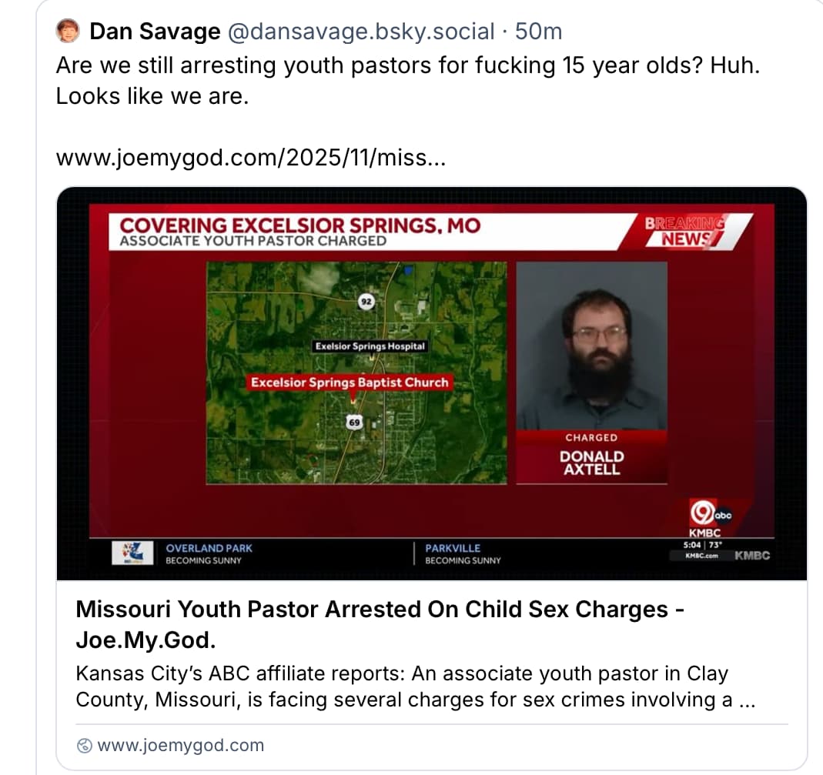Click the Excelsior Springs Baptist Church map label
Screen dimensions: 823x775
[350, 382]
